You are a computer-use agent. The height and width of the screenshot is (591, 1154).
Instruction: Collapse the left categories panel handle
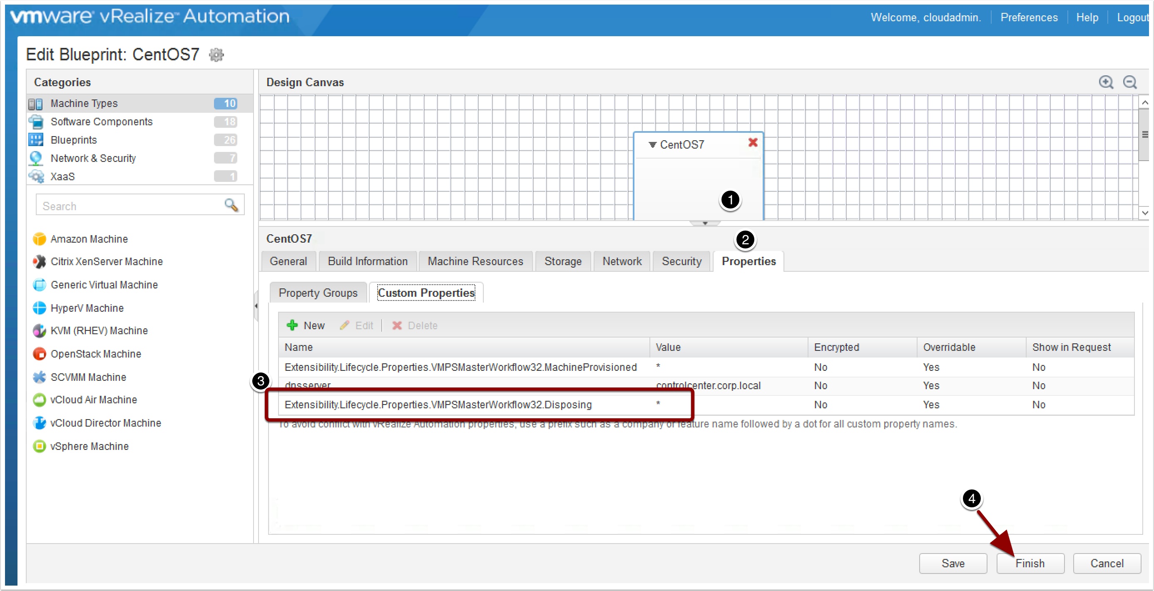pyautogui.click(x=256, y=306)
